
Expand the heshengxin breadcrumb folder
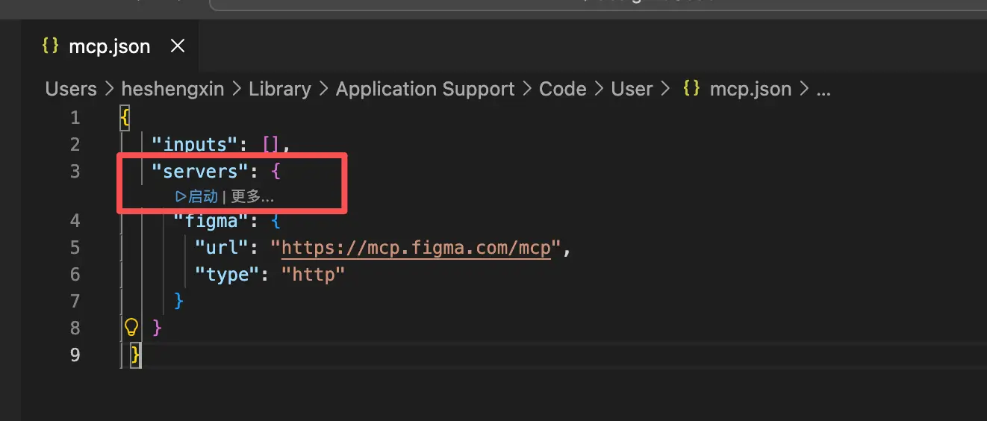(172, 90)
